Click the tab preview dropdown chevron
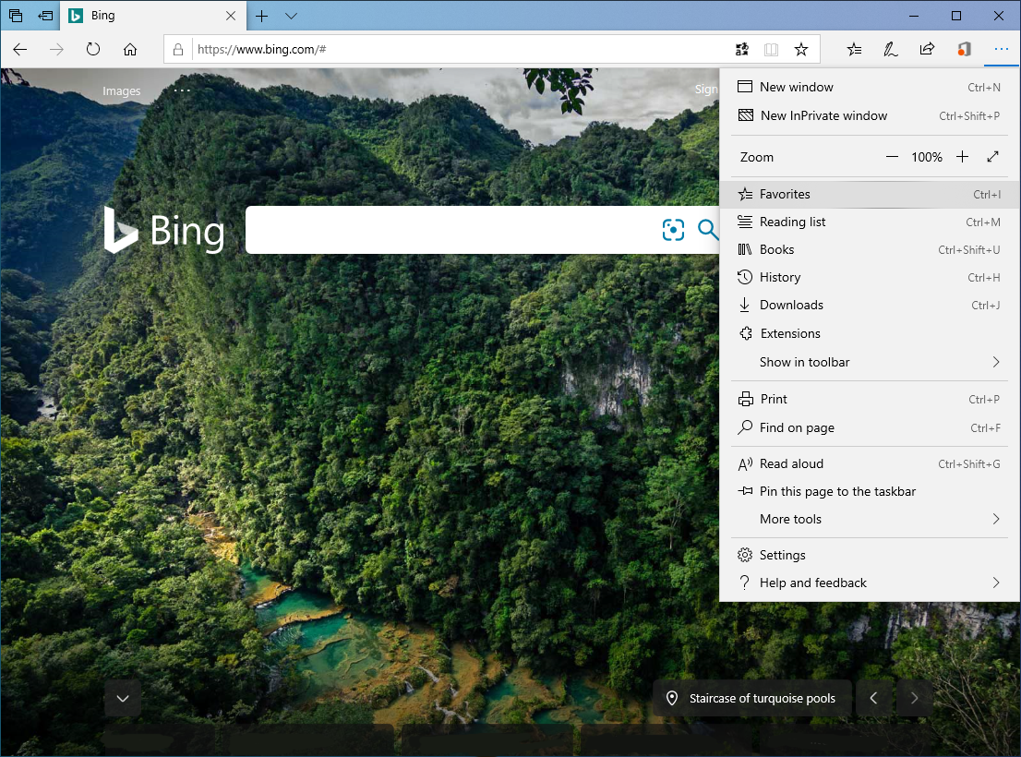The height and width of the screenshot is (757, 1021). pos(291,16)
